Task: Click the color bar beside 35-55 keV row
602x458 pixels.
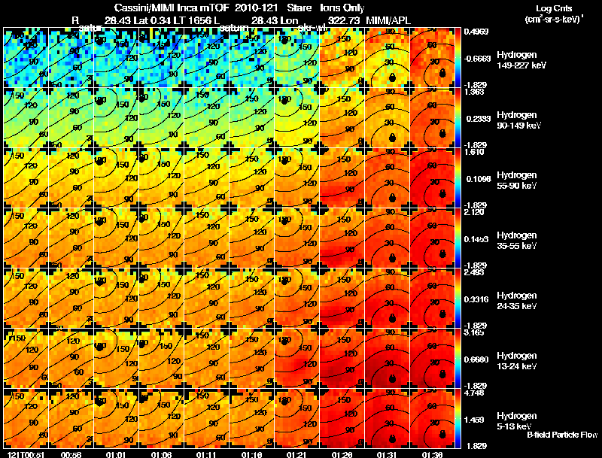Action: coord(458,238)
